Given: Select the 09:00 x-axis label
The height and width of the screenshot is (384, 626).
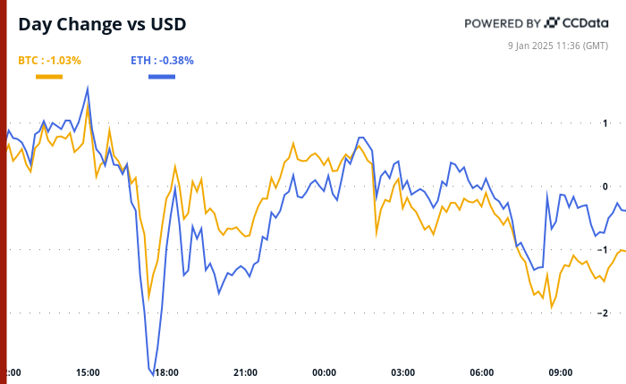Looking at the screenshot, I should coord(560,372).
